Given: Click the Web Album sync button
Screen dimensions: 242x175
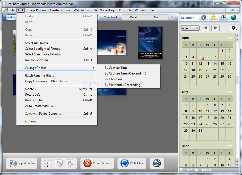Looking at the screenshot, I should pyautogui.click(x=132, y=163).
